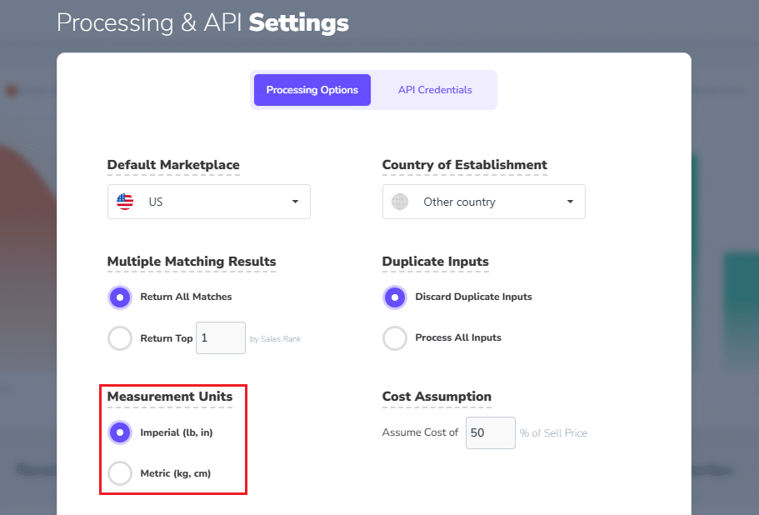Switch to the API Credentials tab
759x515 pixels.
[x=434, y=90]
